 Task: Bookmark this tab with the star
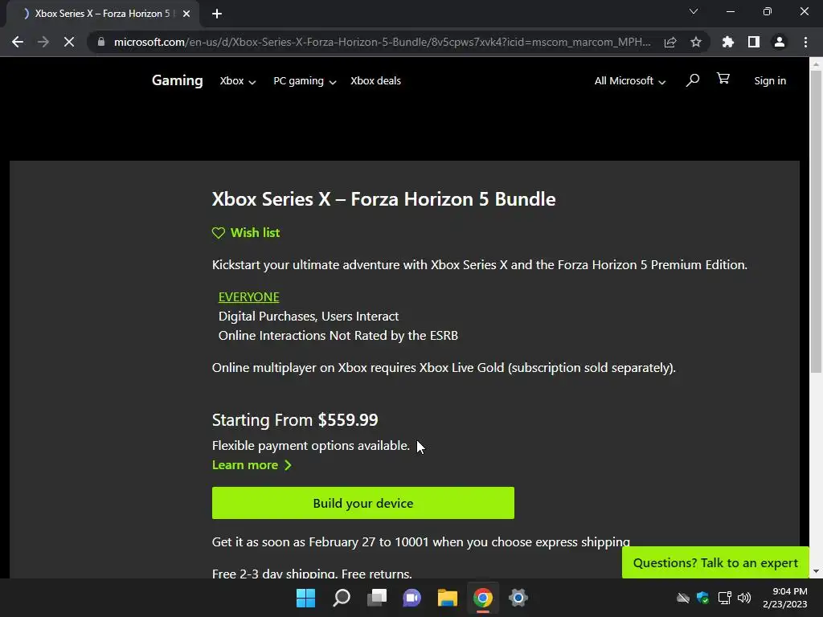(696, 42)
